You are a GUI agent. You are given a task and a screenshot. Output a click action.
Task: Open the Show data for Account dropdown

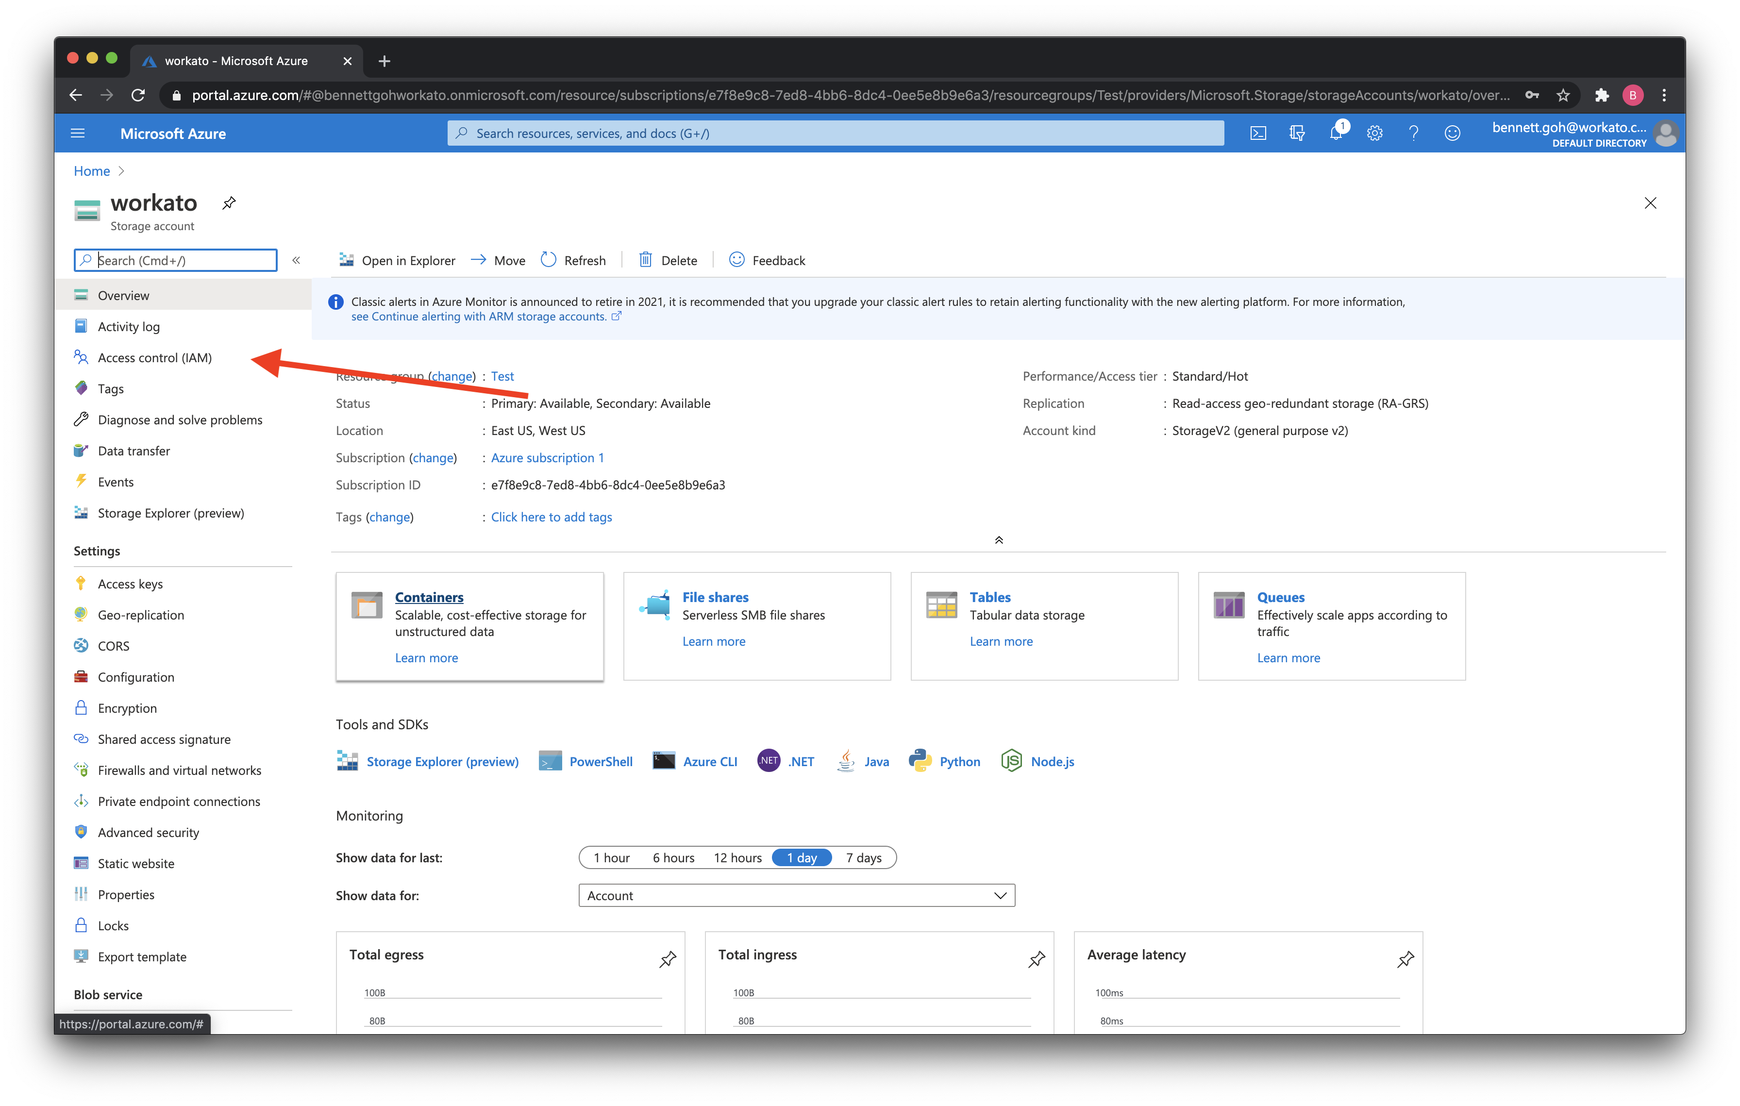pyautogui.click(x=796, y=895)
